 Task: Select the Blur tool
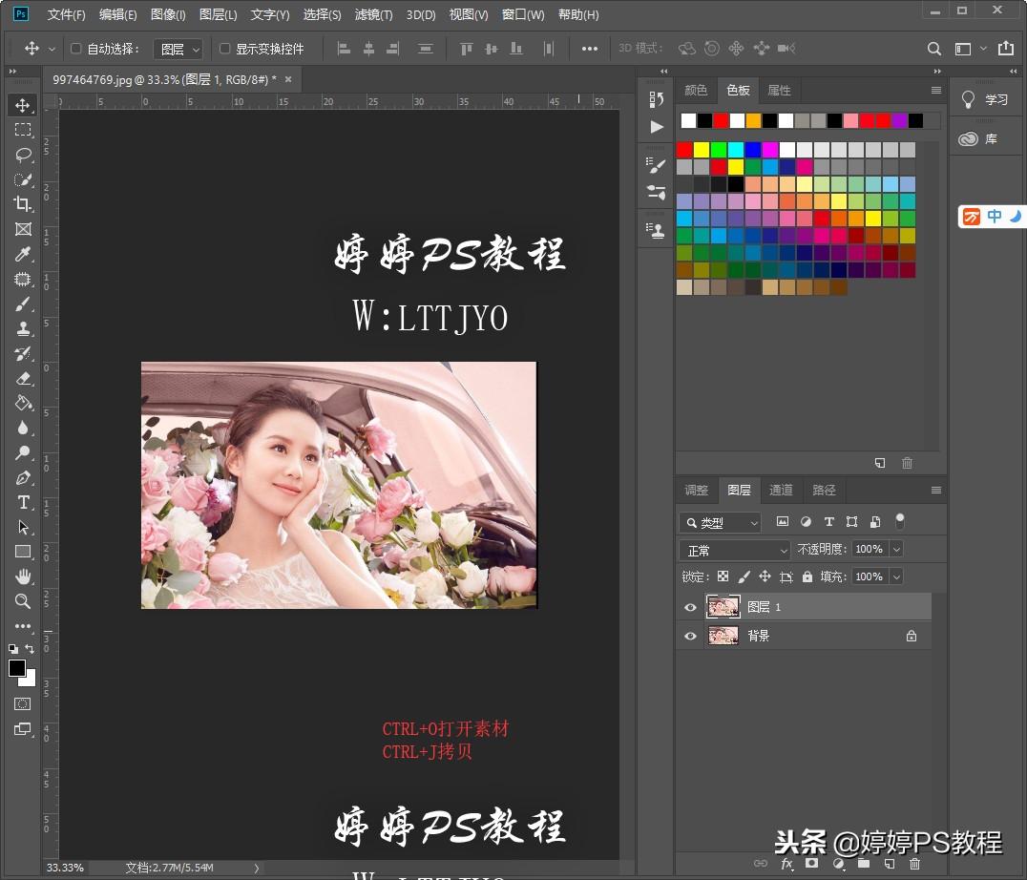23,429
